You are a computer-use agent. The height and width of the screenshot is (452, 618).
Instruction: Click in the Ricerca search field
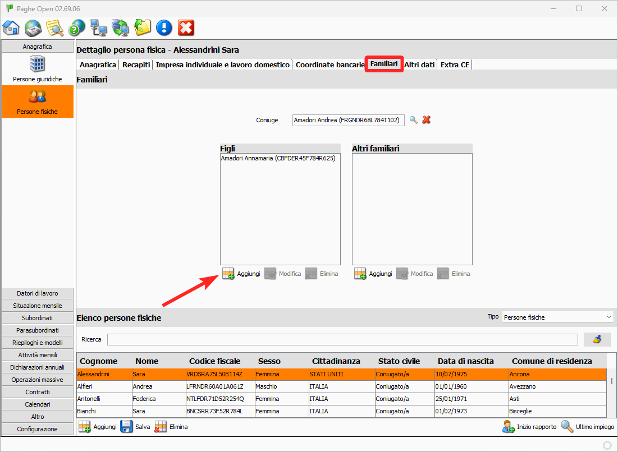tap(342, 339)
